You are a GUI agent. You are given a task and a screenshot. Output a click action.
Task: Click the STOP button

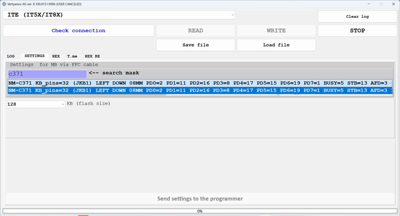357,31
